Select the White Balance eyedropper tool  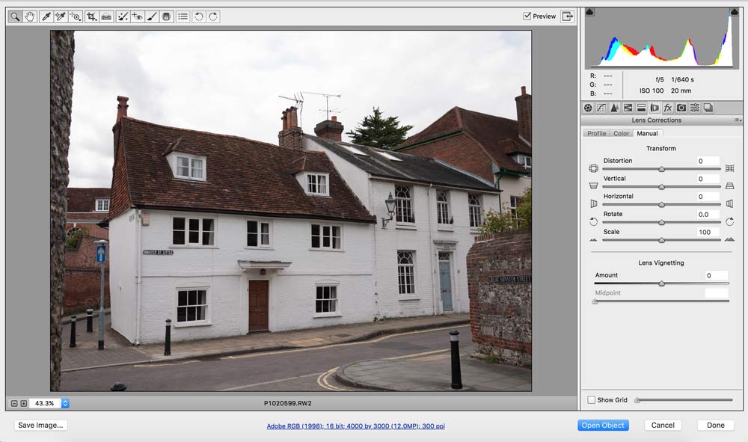pos(46,16)
